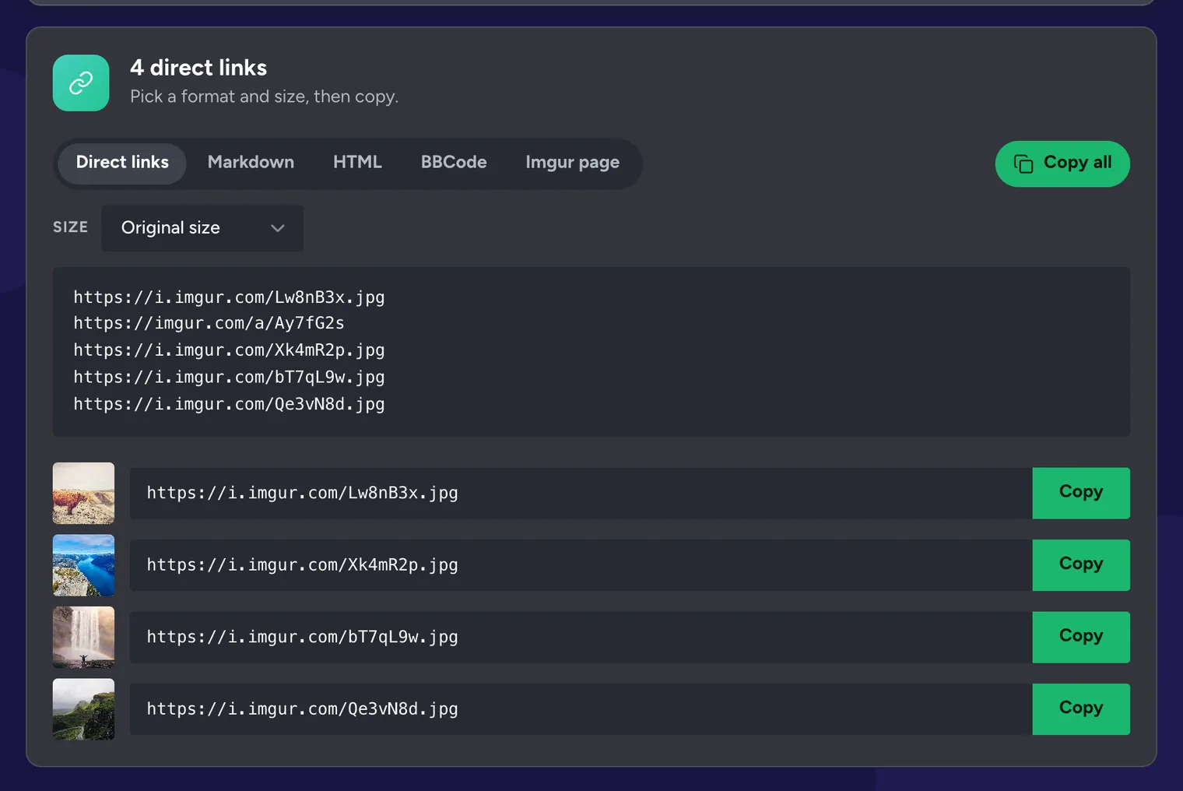Click 'Pick a format and size' subtitle
Image resolution: width=1183 pixels, height=791 pixels.
(264, 97)
